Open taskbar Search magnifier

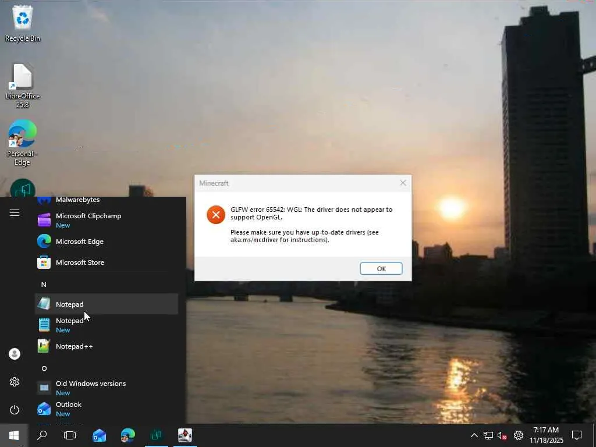click(x=42, y=435)
